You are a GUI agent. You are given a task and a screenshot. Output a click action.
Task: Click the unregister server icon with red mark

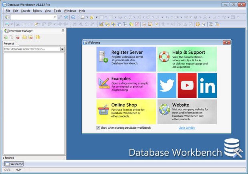click(17, 37)
